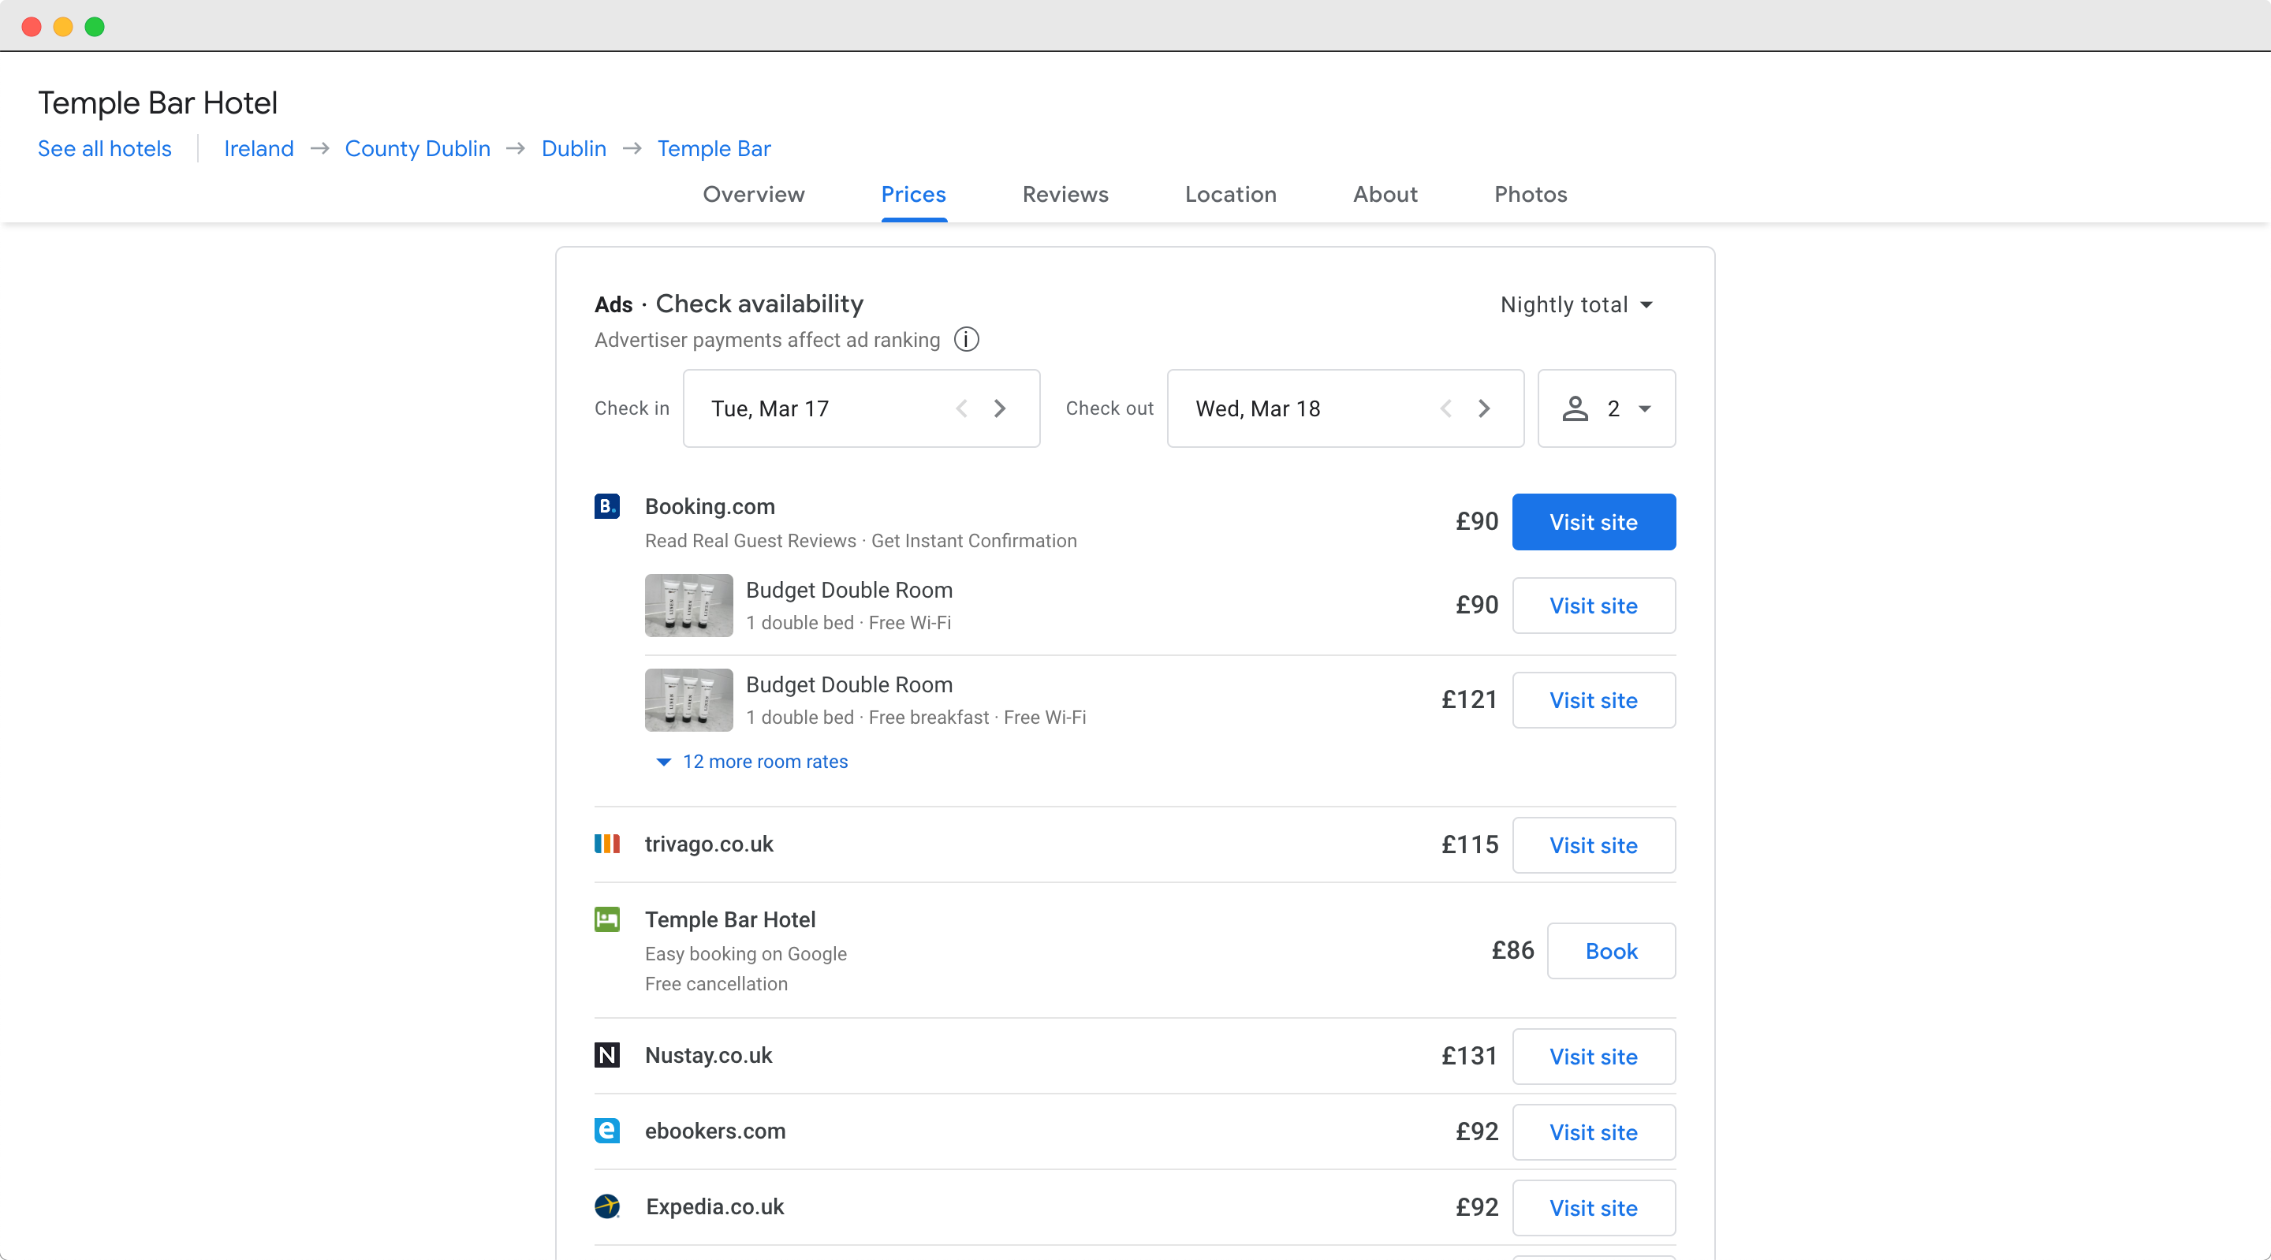The image size is (2271, 1260).
Task: Go to next check-out date
Action: (1484, 408)
